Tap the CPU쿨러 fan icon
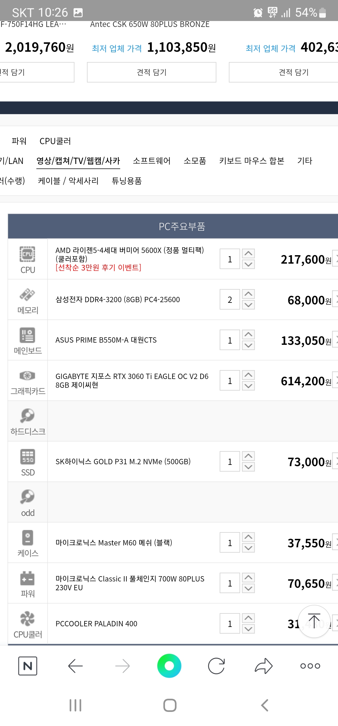Screen dimensions: 338x726 [28, 618]
